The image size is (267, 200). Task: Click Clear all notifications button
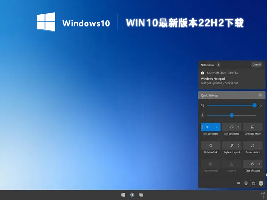tap(256, 65)
